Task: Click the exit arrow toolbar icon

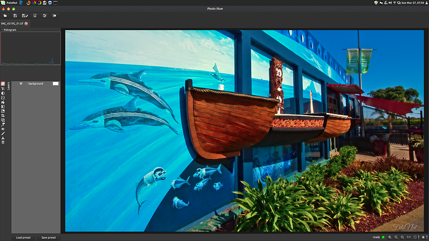Action: 55,16
